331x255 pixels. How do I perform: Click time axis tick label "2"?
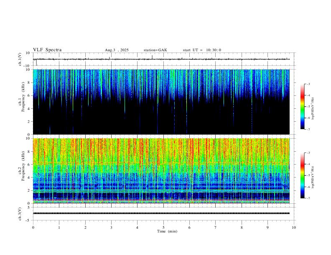[x=85, y=227]
